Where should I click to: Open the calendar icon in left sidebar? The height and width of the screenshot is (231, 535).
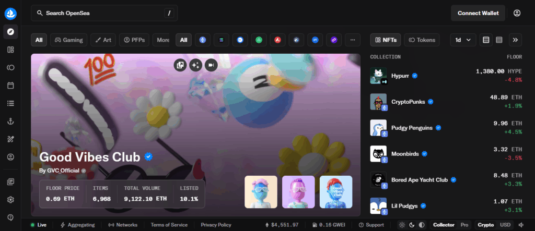pos(10,85)
